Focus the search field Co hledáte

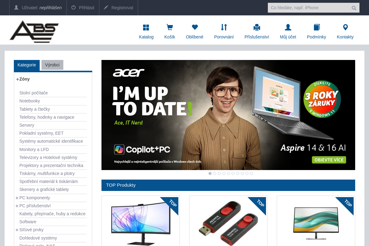coord(309,8)
